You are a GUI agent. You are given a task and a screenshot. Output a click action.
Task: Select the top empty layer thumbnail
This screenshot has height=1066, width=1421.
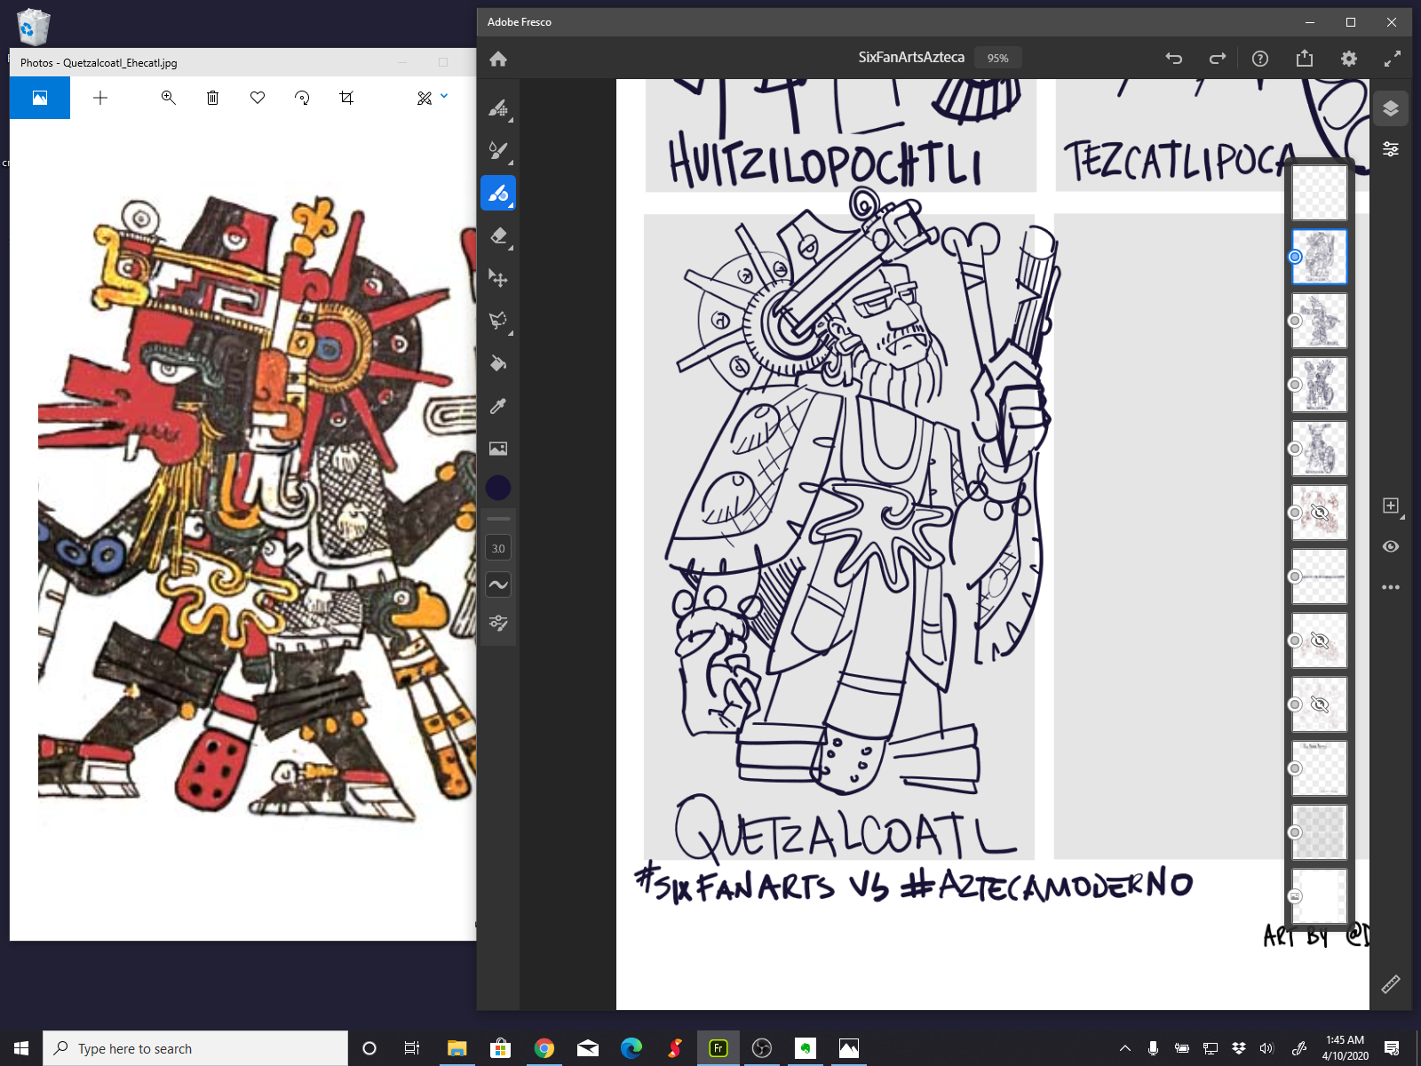pos(1319,193)
